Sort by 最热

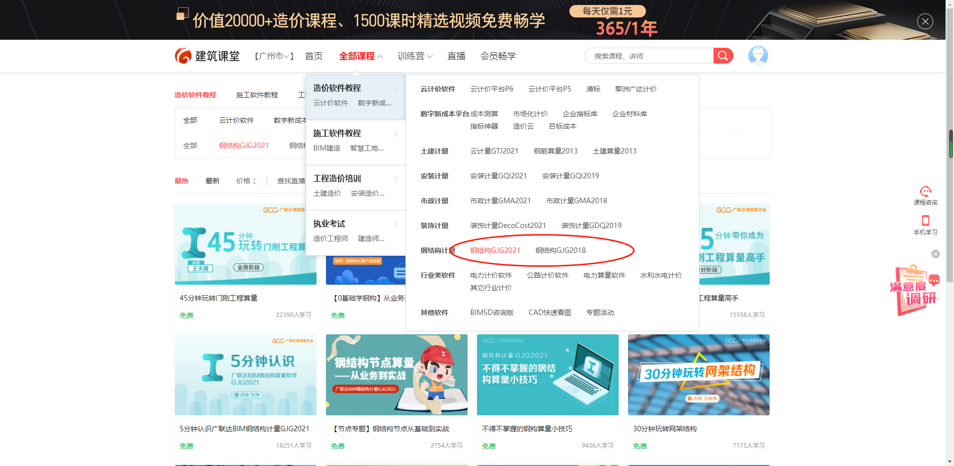pos(181,181)
